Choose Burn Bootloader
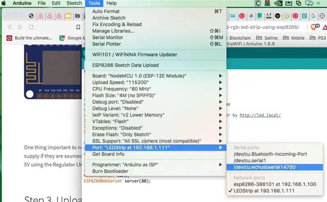The image size is (327, 202). (x=156, y=171)
